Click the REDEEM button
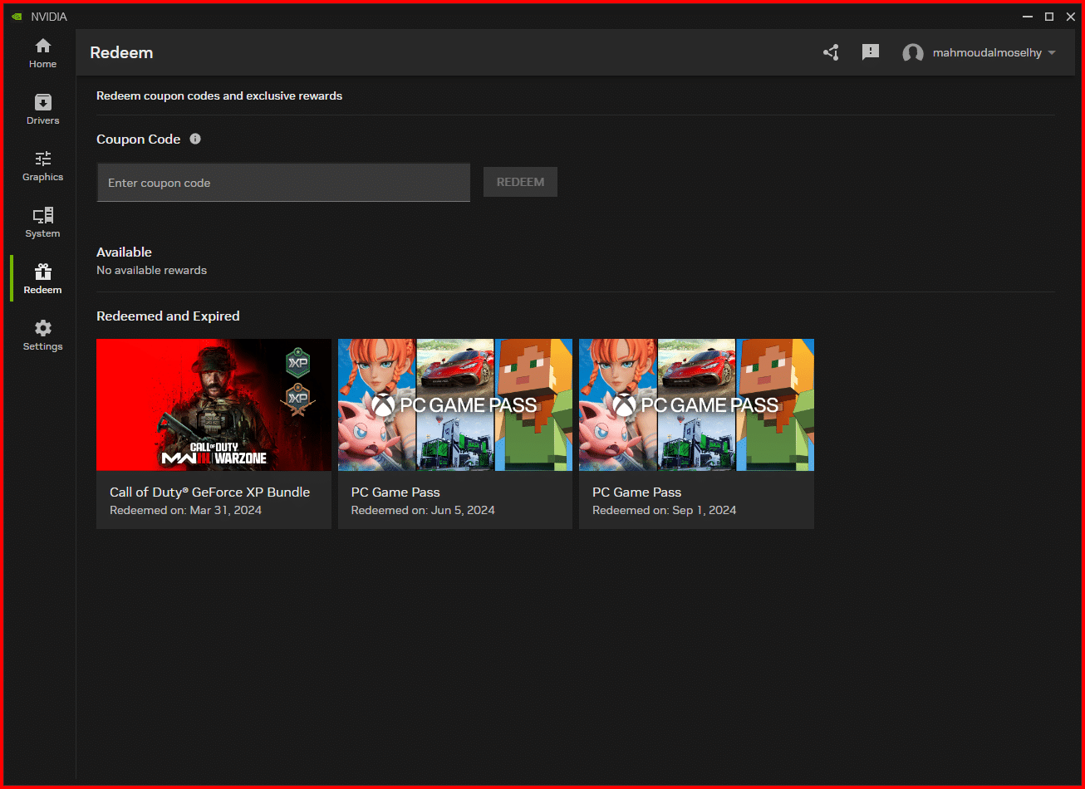 [520, 182]
